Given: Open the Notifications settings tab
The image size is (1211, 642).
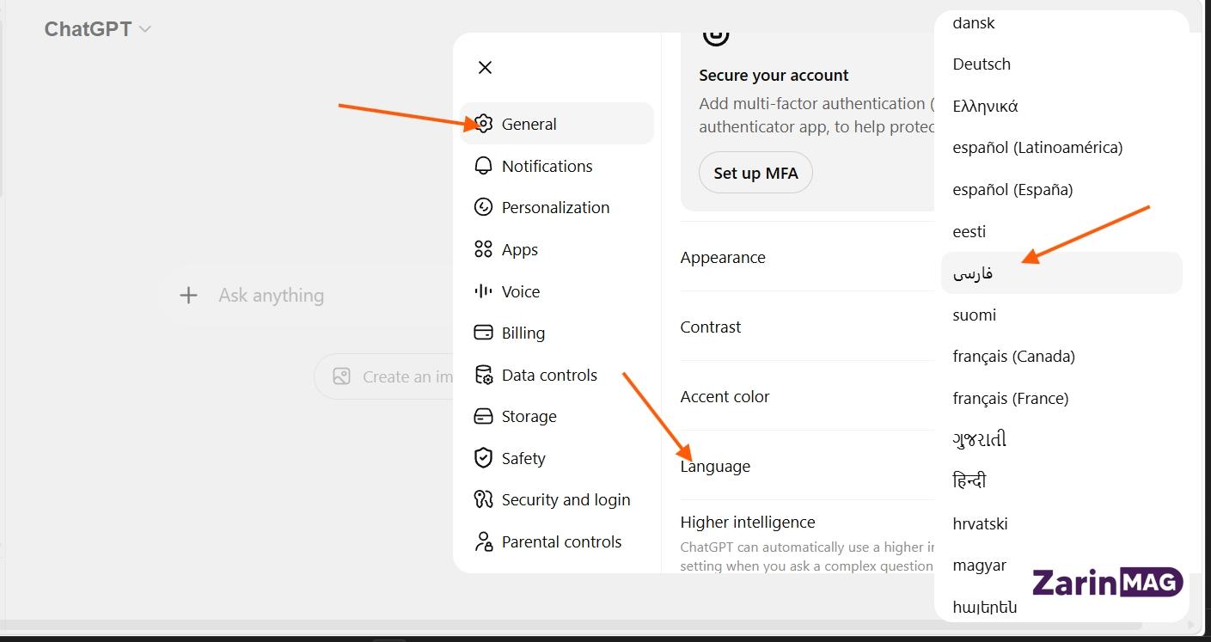Looking at the screenshot, I should click(x=557, y=166).
